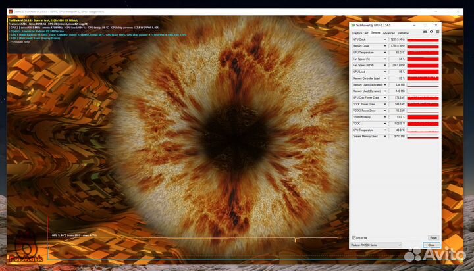Image resolution: width=474 pixels, height=271 pixels.
Task: Click the GPU-Z refresh icon
Action: [431, 32]
